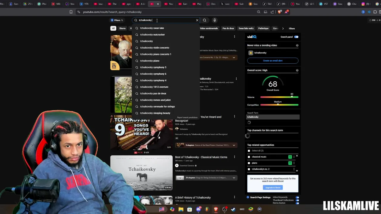Collapse Search Page Settings with the blue arrow
The height and width of the screenshot is (214, 381).
click(248, 197)
